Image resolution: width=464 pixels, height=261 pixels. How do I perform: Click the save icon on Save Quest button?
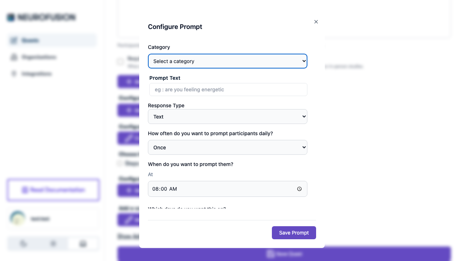[x=270, y=254]
